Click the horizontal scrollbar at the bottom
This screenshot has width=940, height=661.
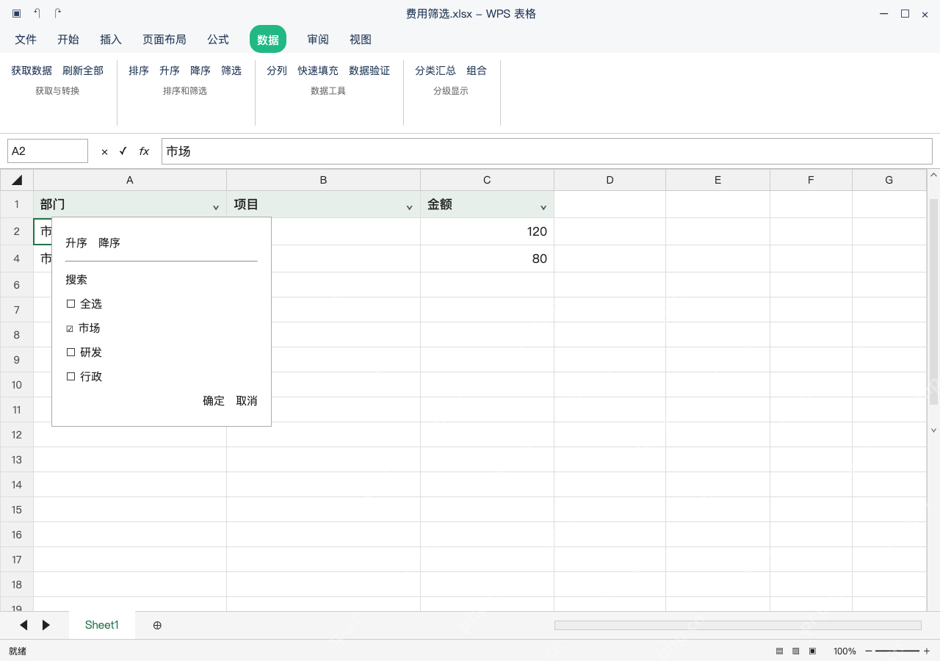[738, 625]
